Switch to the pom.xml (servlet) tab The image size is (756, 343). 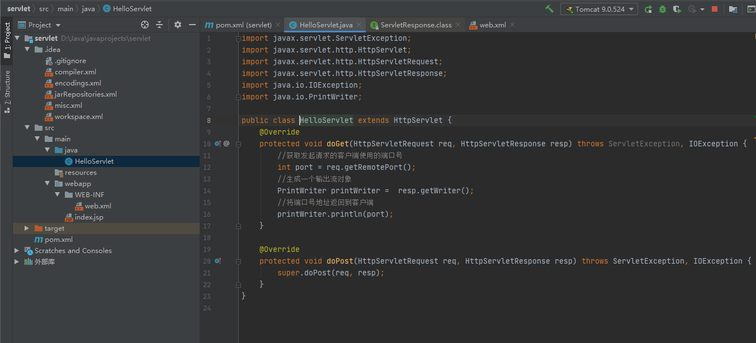239,25
